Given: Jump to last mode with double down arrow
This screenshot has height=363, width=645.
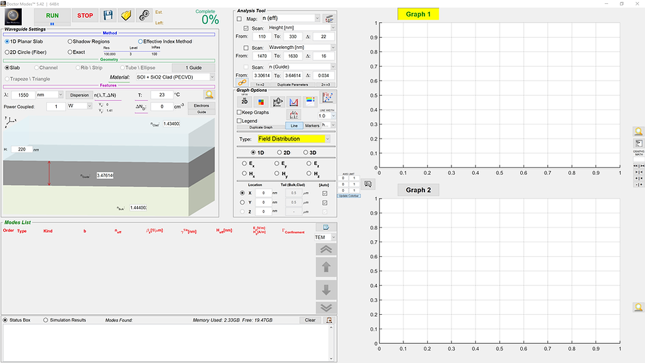Looking at the screenshot, I should coord(326,308).
